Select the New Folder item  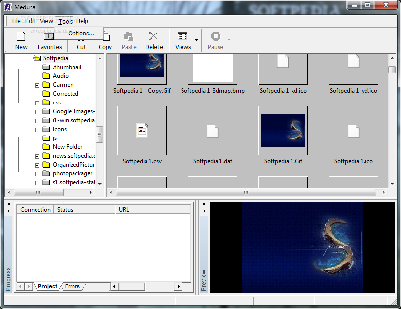pos(68,147)
